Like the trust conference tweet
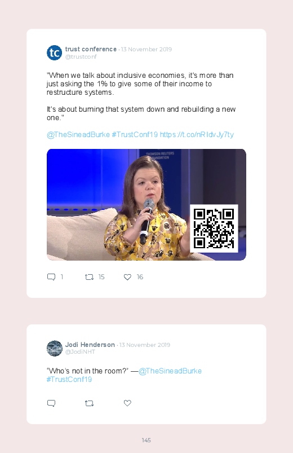Screen dimensions: 293x453 pyautogui.click(x=127, y=277)
